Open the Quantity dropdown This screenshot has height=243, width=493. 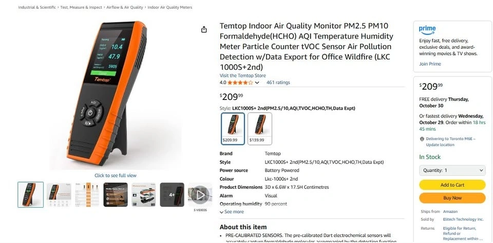[x=452, y=171]
